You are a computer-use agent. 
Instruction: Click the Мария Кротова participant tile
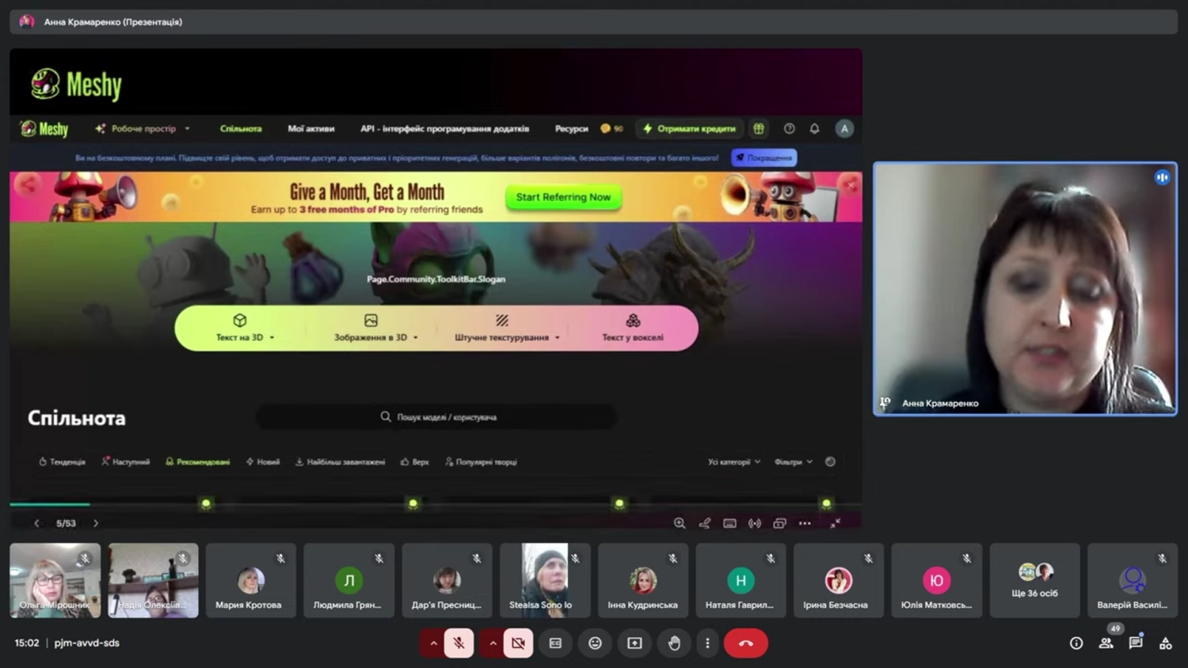(x=251, y=580)
